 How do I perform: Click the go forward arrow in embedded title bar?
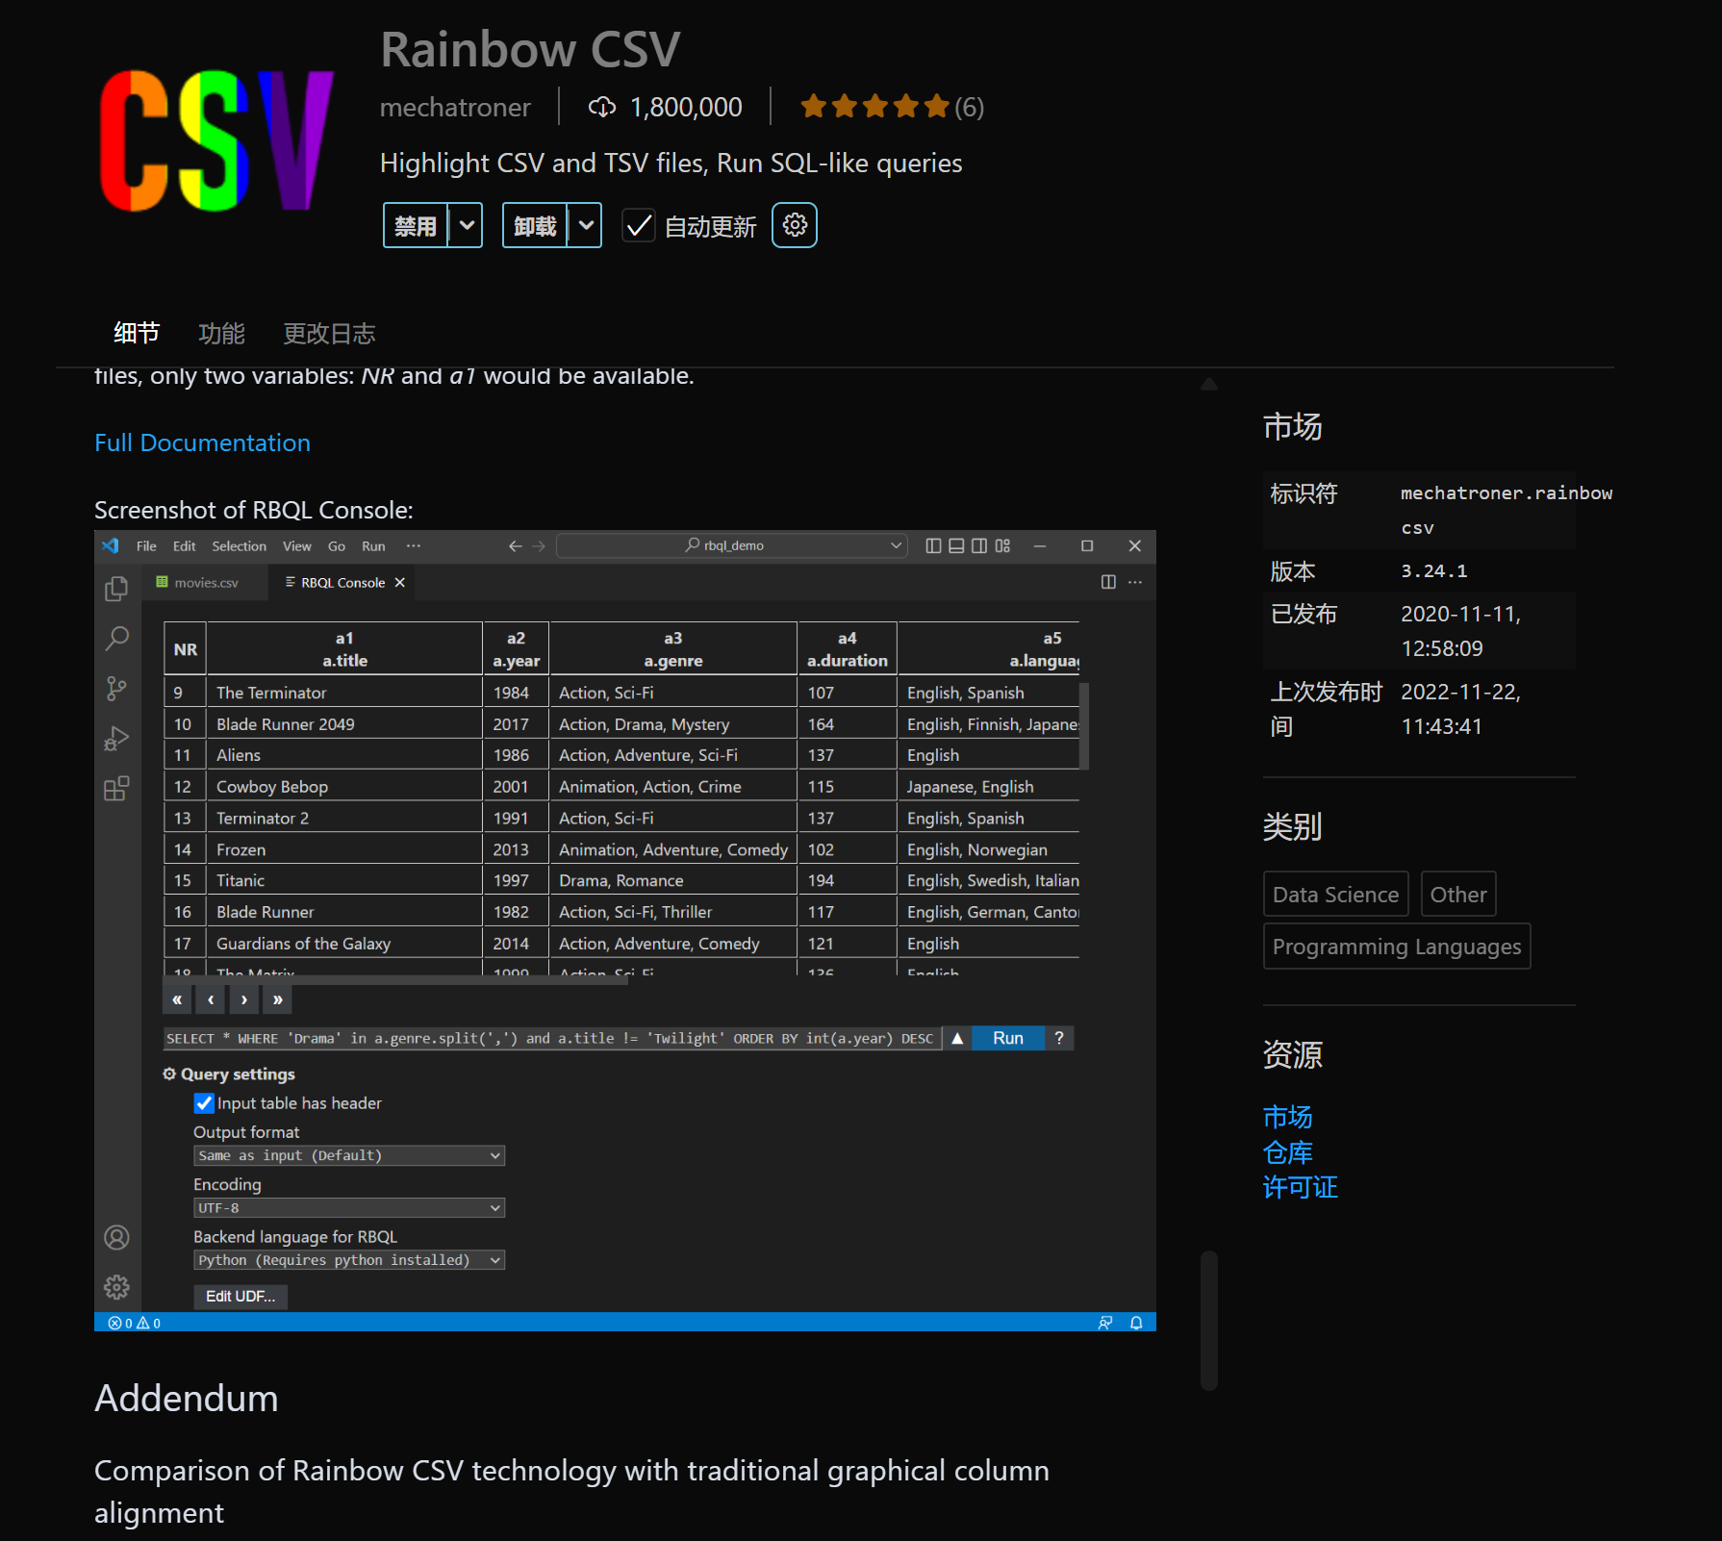(539, 546)
